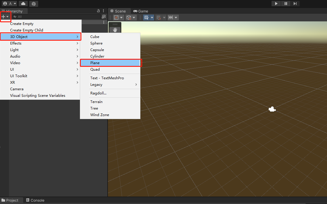Switch to the Game tab

[141, 11]
